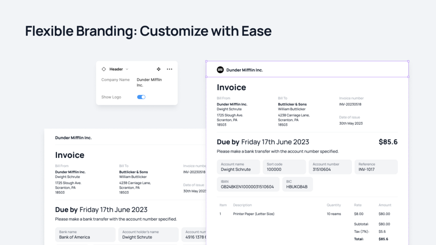Expand the Header dropdown chevron
Viewport: 436px width, 245px height.
pyautogui.click(x=127, y=69)
